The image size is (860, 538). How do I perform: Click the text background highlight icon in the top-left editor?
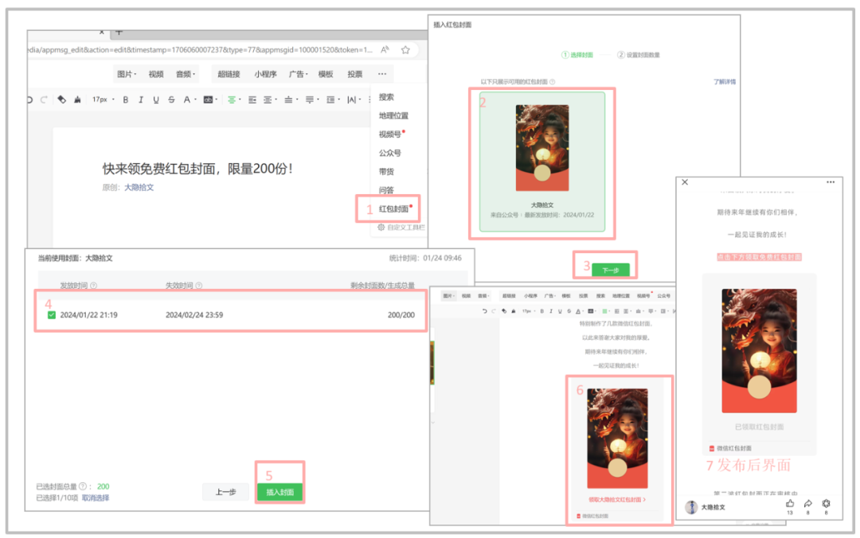208,99
